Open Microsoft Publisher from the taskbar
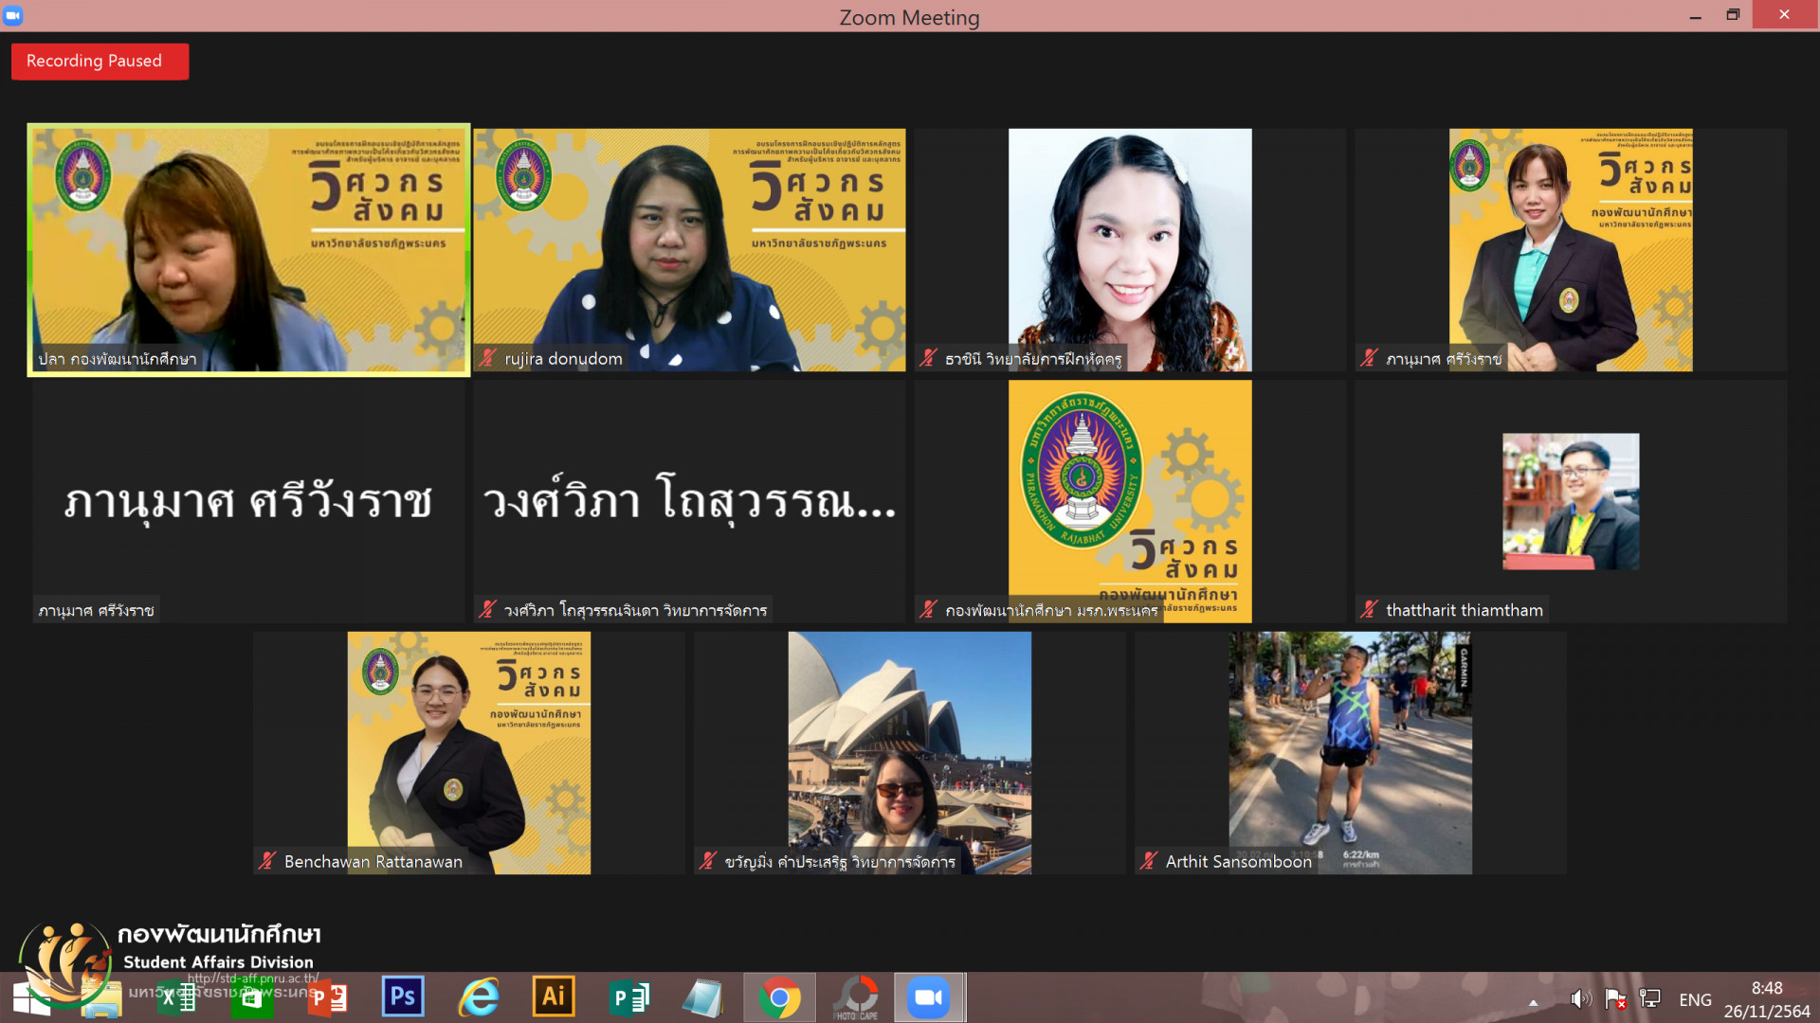1820x1023 pixels. (629, 997)
